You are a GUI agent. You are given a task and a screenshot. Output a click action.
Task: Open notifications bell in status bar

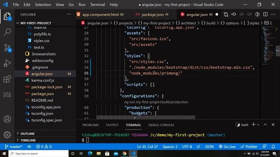(273, 147)
